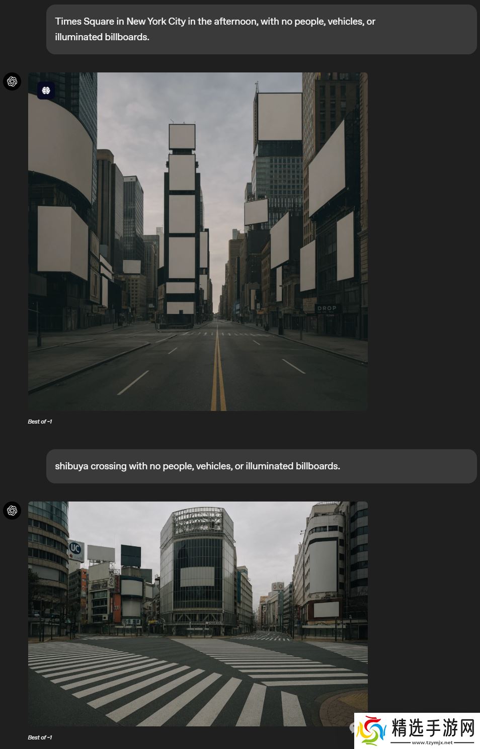Click the UC logo sign in Shibuya image
The height and width of the screenshot is (749, 480).
(75, 548)
